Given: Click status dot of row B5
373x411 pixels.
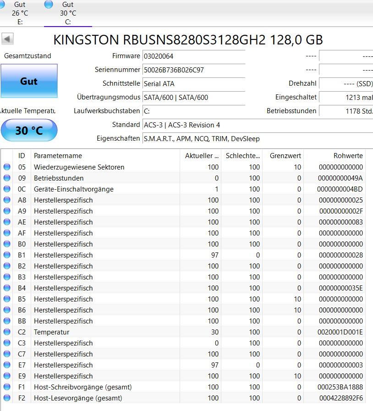Looking at the screenshot, I should pos(7,299).
